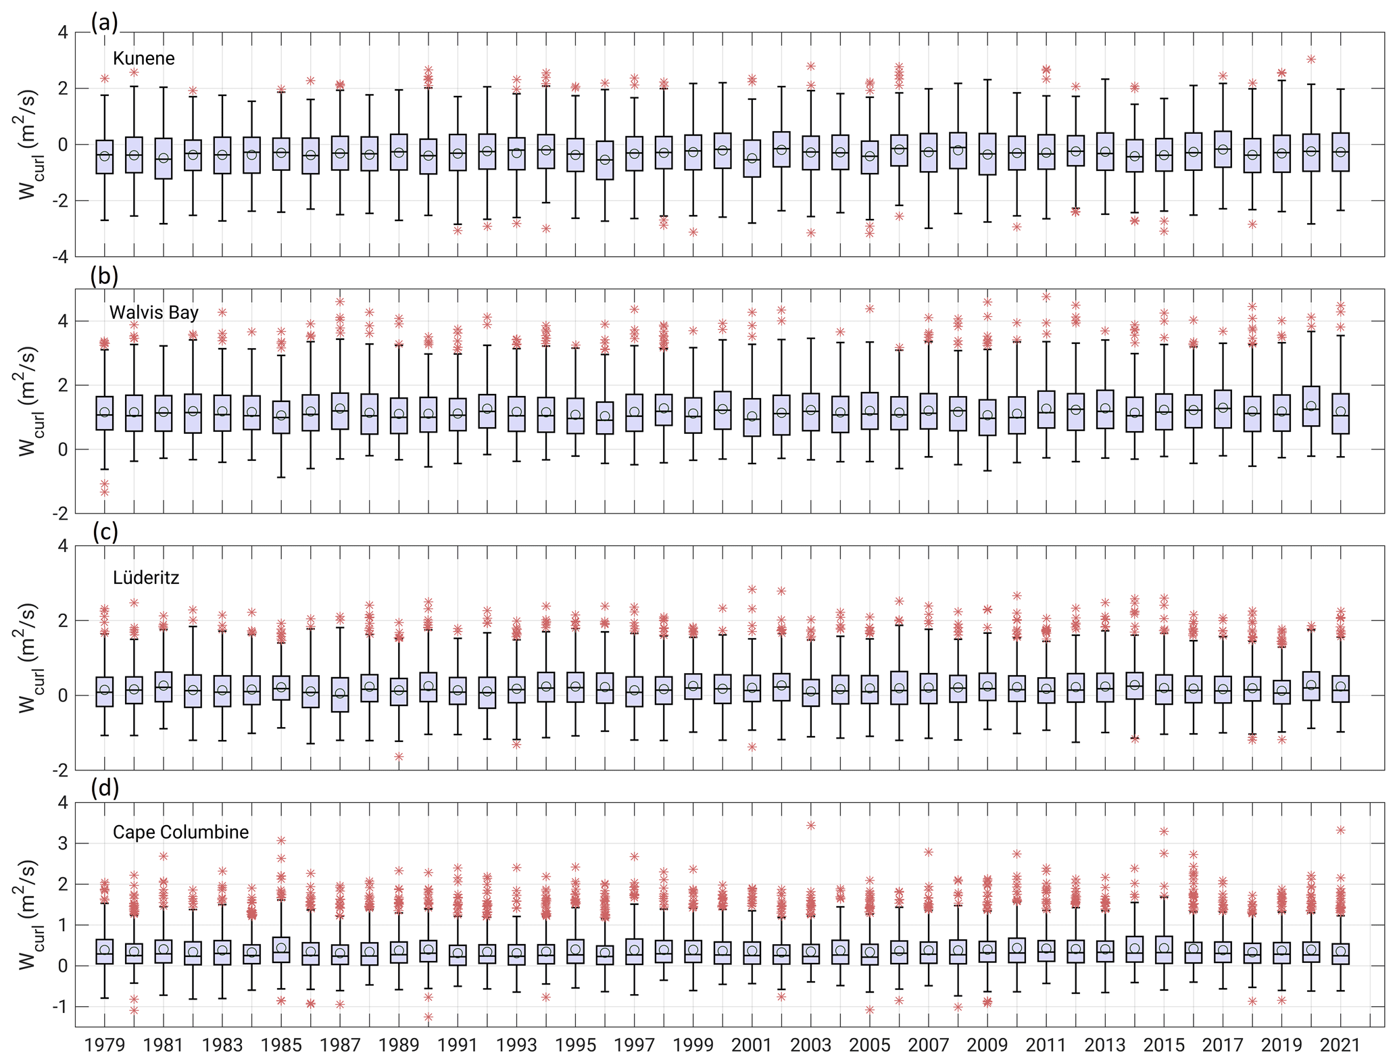Click the 2021 box in Lüderitz panel
Image resolution: width=1397 pixels, height=1063 pixels.
coord(1340,689)
